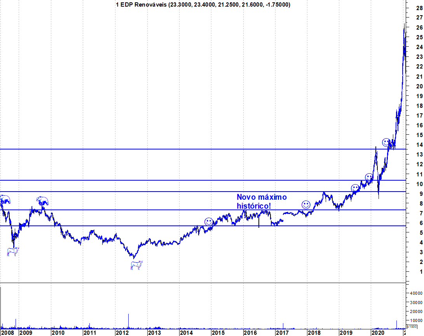
Task: Click the 2016 label on the time axis
Action: click(250, 332)
